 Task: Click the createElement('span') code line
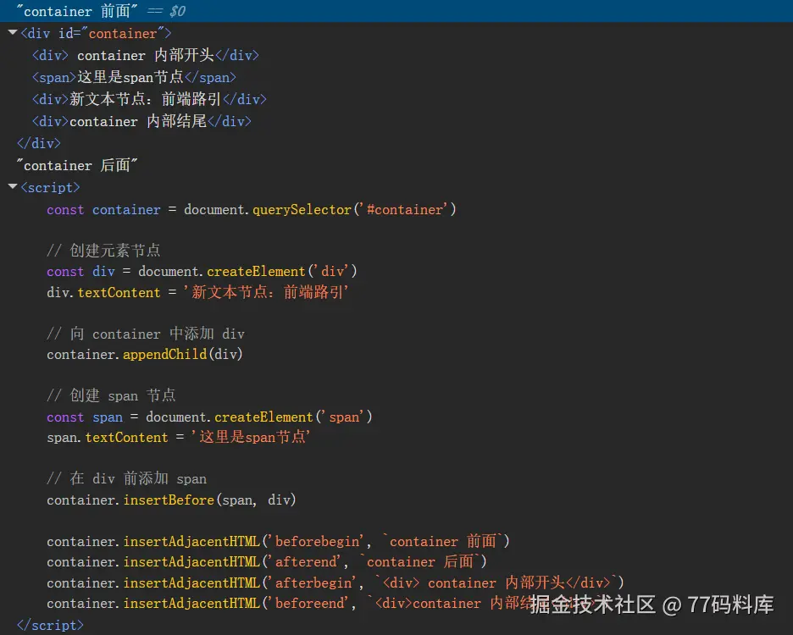(209, 417)
